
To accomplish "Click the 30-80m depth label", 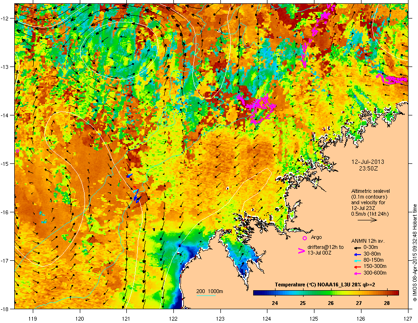I will [x=372, y=254].
